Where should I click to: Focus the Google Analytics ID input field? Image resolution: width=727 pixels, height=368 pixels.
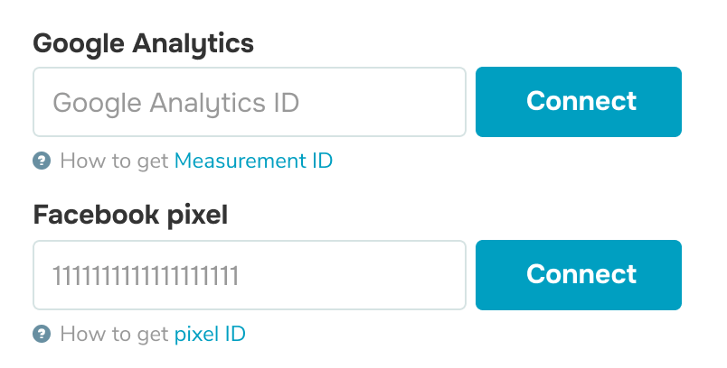tap(250, 102)
